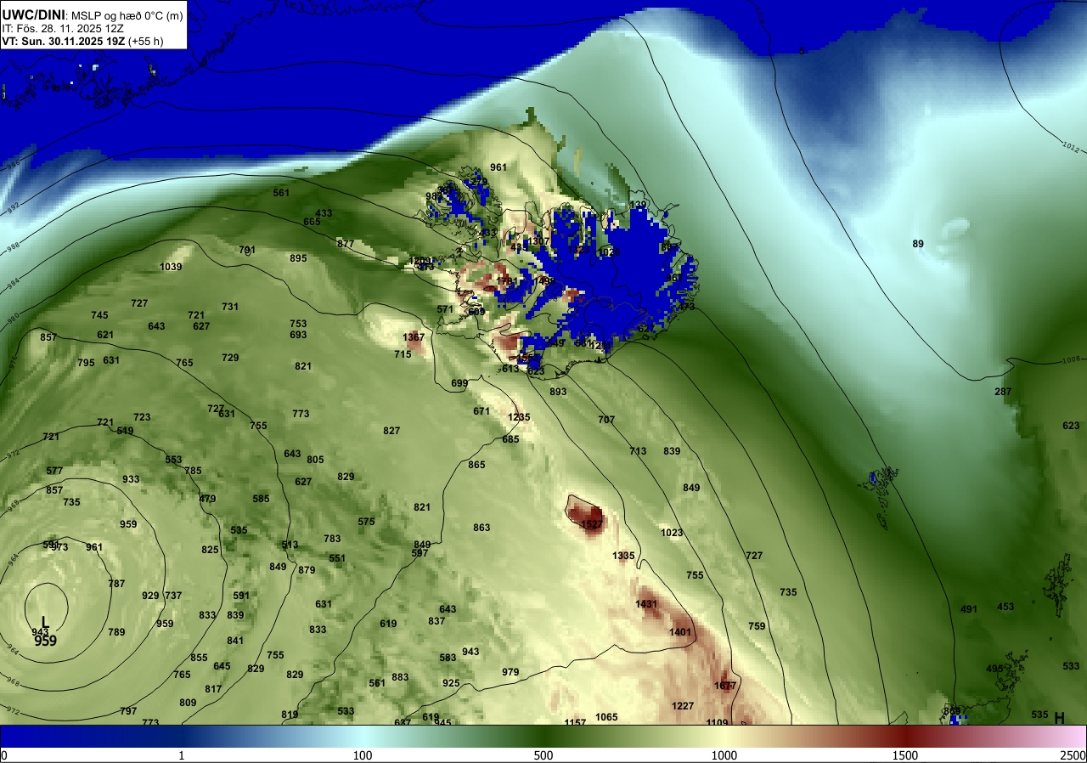Screen dimensions: 1087x763
Task: Click the value 665 in the northwest
Action: (x=312, y=222)
